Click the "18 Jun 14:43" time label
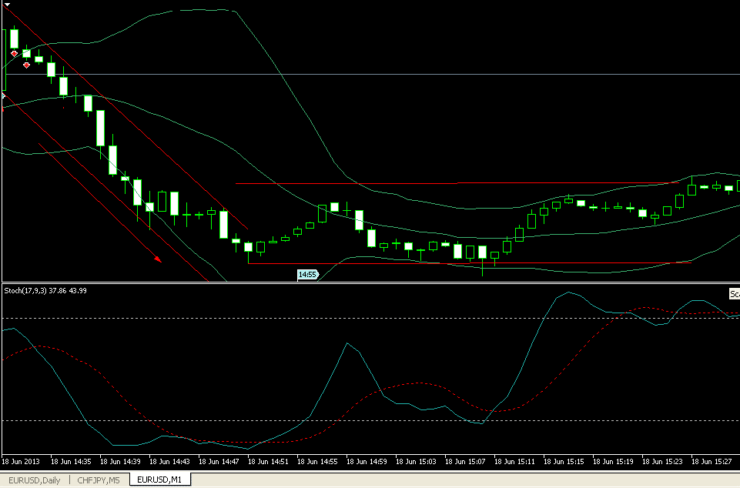The width and height of the screenshot is (740, 488). pos(169,461)
